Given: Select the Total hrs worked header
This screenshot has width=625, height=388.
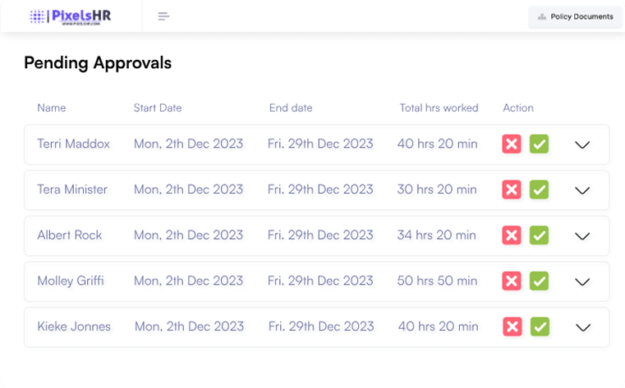Looking at the screenshot, I should click(439, 107).
